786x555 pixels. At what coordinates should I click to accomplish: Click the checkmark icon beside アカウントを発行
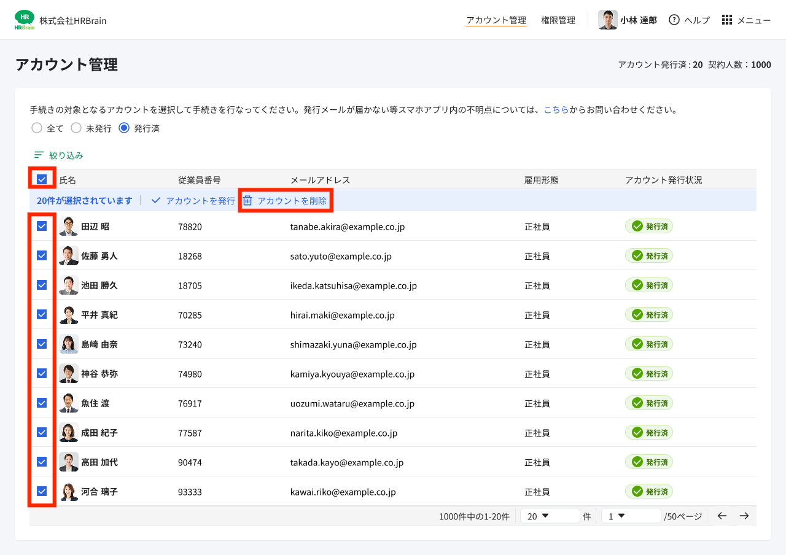[x=155, y=200]
